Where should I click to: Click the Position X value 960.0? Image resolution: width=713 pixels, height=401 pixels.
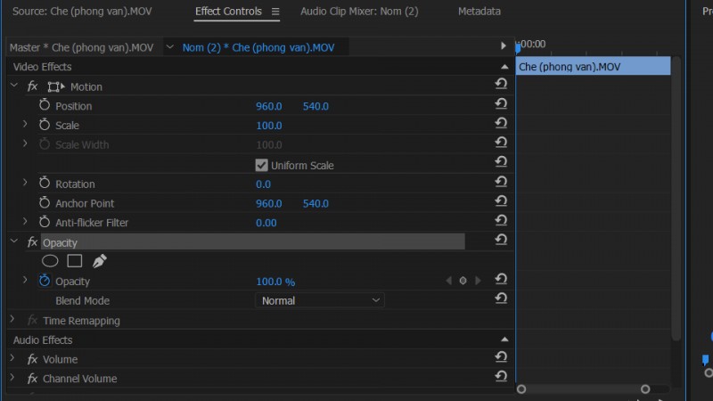point(269,106)
